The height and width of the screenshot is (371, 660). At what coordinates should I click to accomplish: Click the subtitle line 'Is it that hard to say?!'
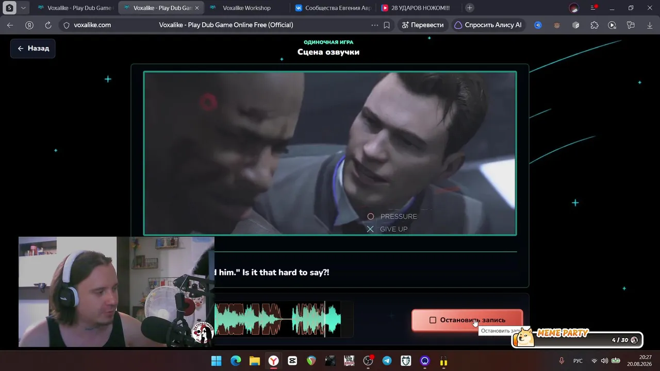pyautogui.click(x=286, y=272)
